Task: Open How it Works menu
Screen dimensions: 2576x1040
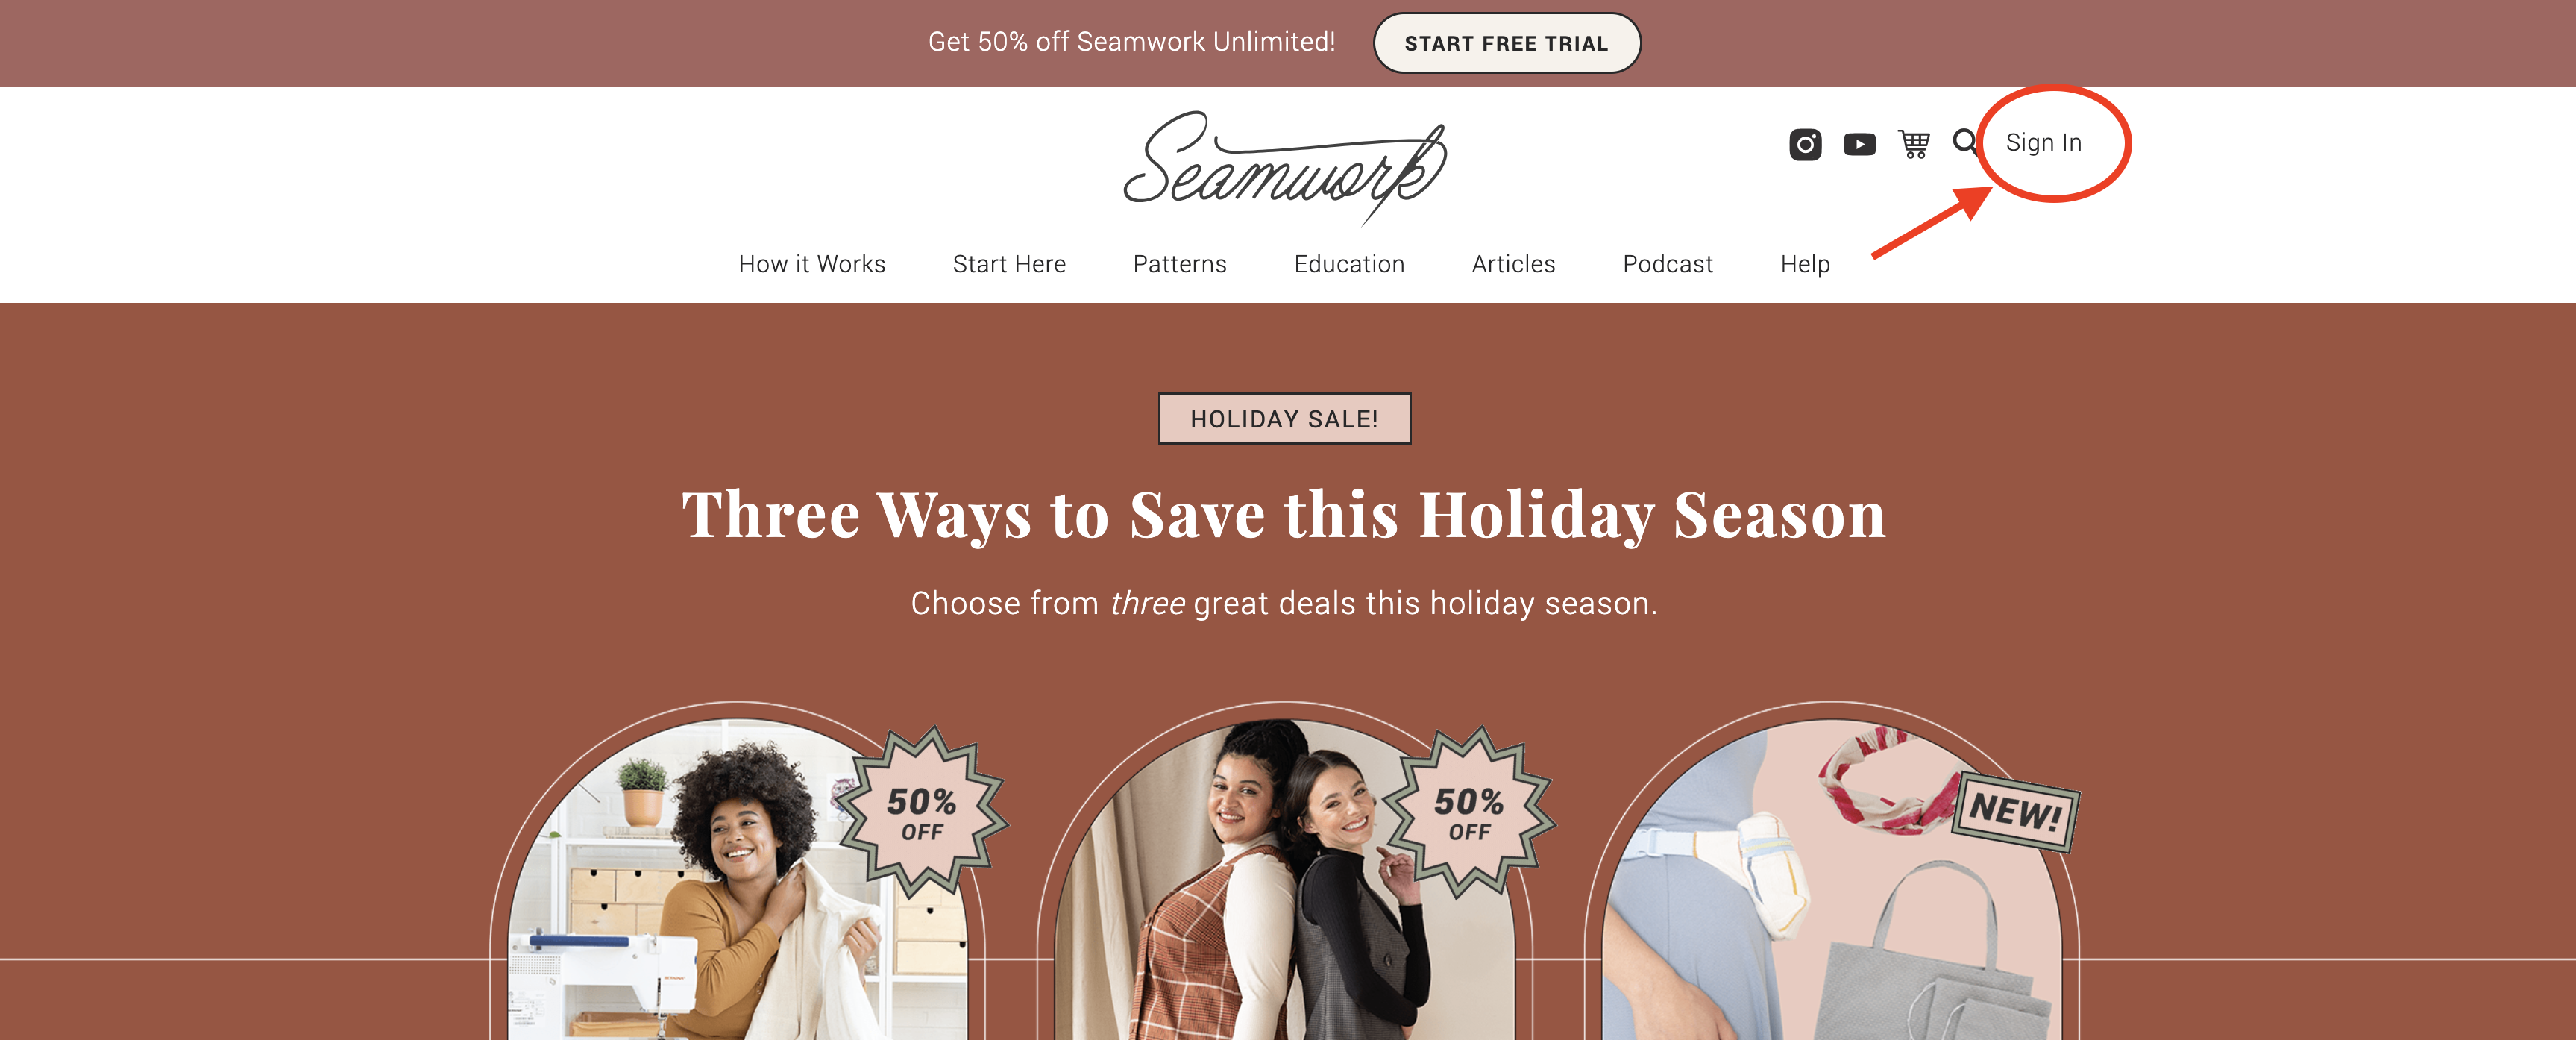Action: (x=812, y=264)
